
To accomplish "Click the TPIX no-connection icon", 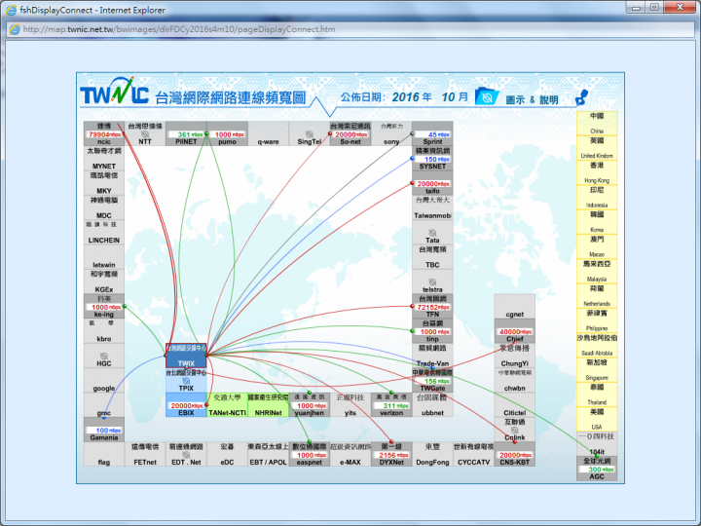I will [x=186, y=381].
